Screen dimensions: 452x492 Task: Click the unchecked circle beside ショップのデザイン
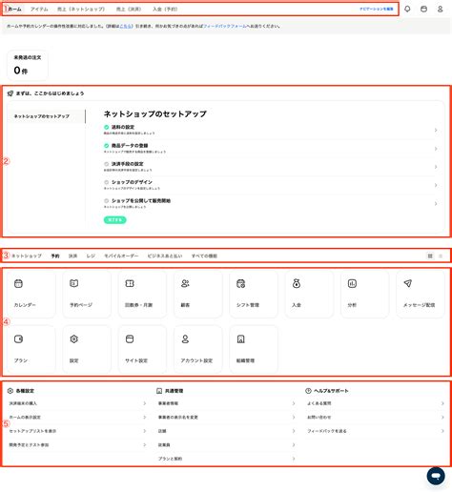pyautogui.click(x=107, y=182)
